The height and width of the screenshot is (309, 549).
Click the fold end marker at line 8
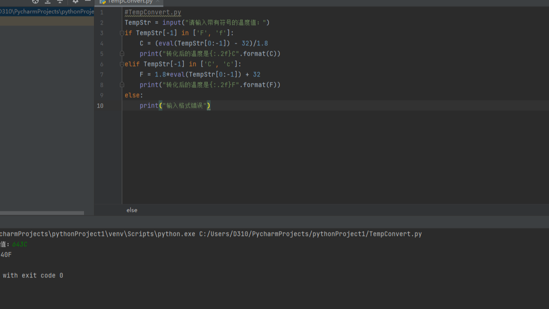121,84
